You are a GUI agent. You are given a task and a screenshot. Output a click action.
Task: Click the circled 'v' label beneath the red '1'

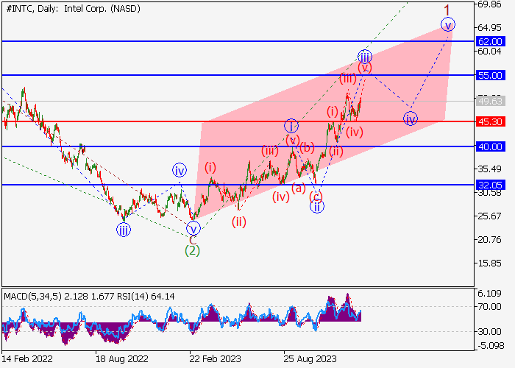tap(447, 25)
